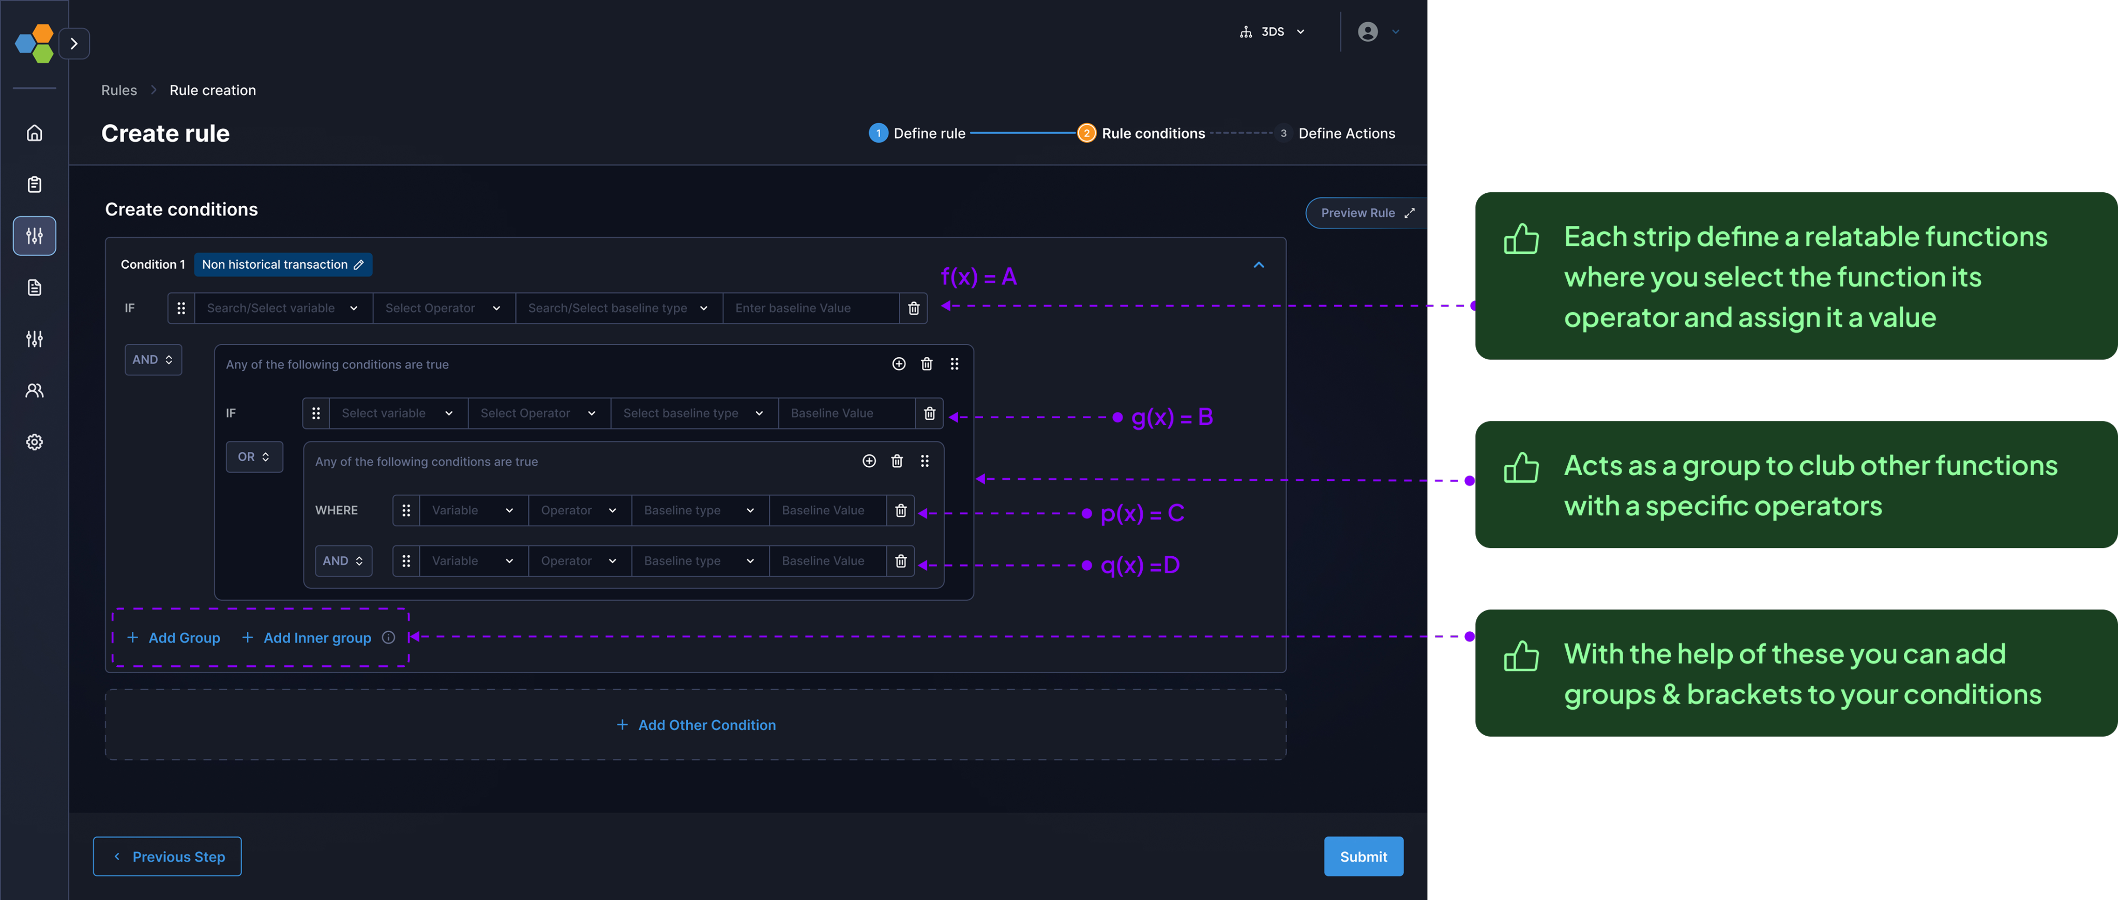Collapse Condition 1 with the chevron
Image resolution: width=2118 pixels, height=900 pixels.
(x=1258, y=265)
